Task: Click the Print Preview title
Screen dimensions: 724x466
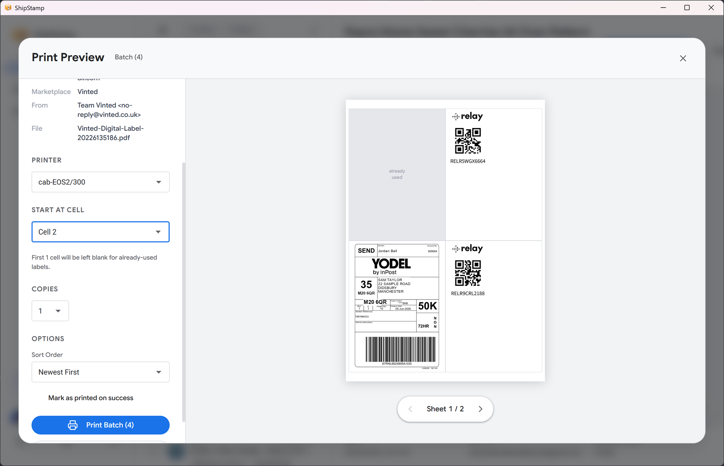Action: [x=68, y=57]
